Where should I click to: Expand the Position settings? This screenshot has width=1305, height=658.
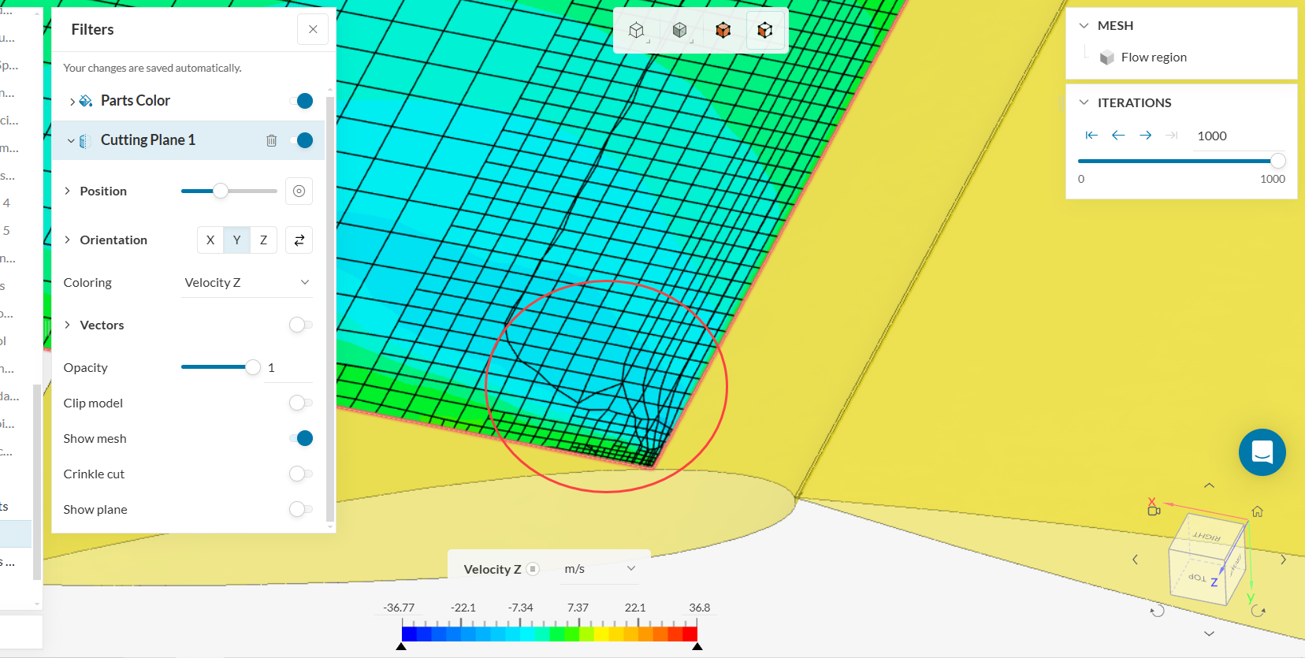[x=67, y=191]
